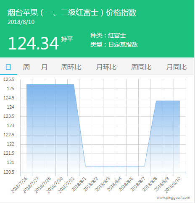The height and width of the screenshot is (203, 195).
Task: Click the 种类：红富士 label
Action: point(108,35)
